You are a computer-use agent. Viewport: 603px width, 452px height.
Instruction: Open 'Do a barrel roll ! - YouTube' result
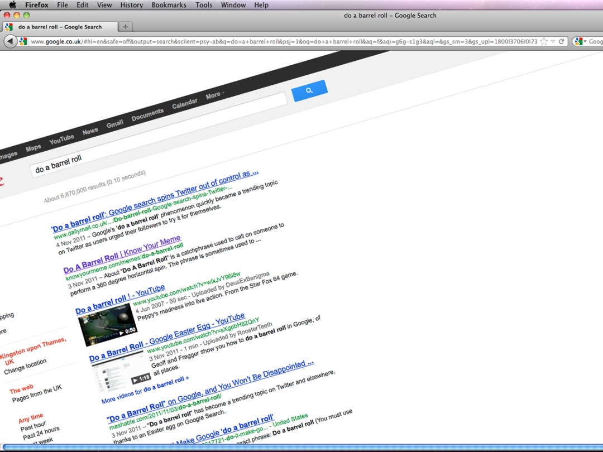[120, 300]
